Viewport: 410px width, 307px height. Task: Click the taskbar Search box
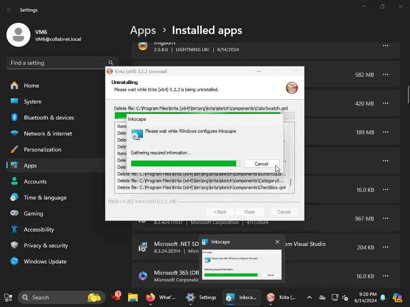[x=62, y=297]
